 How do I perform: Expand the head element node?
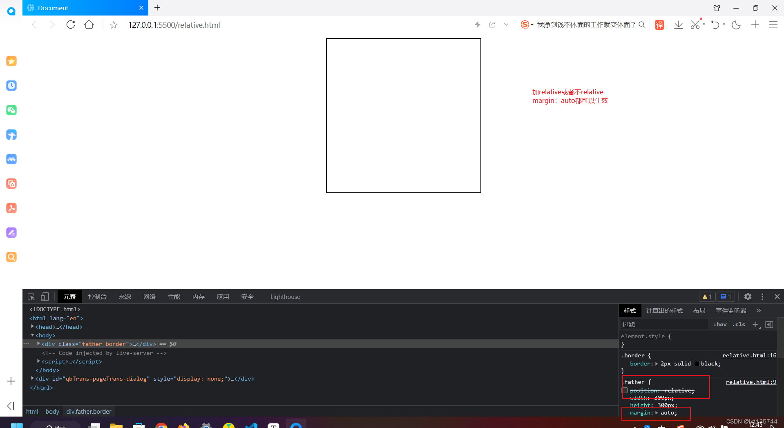click(x=32, y=327)
